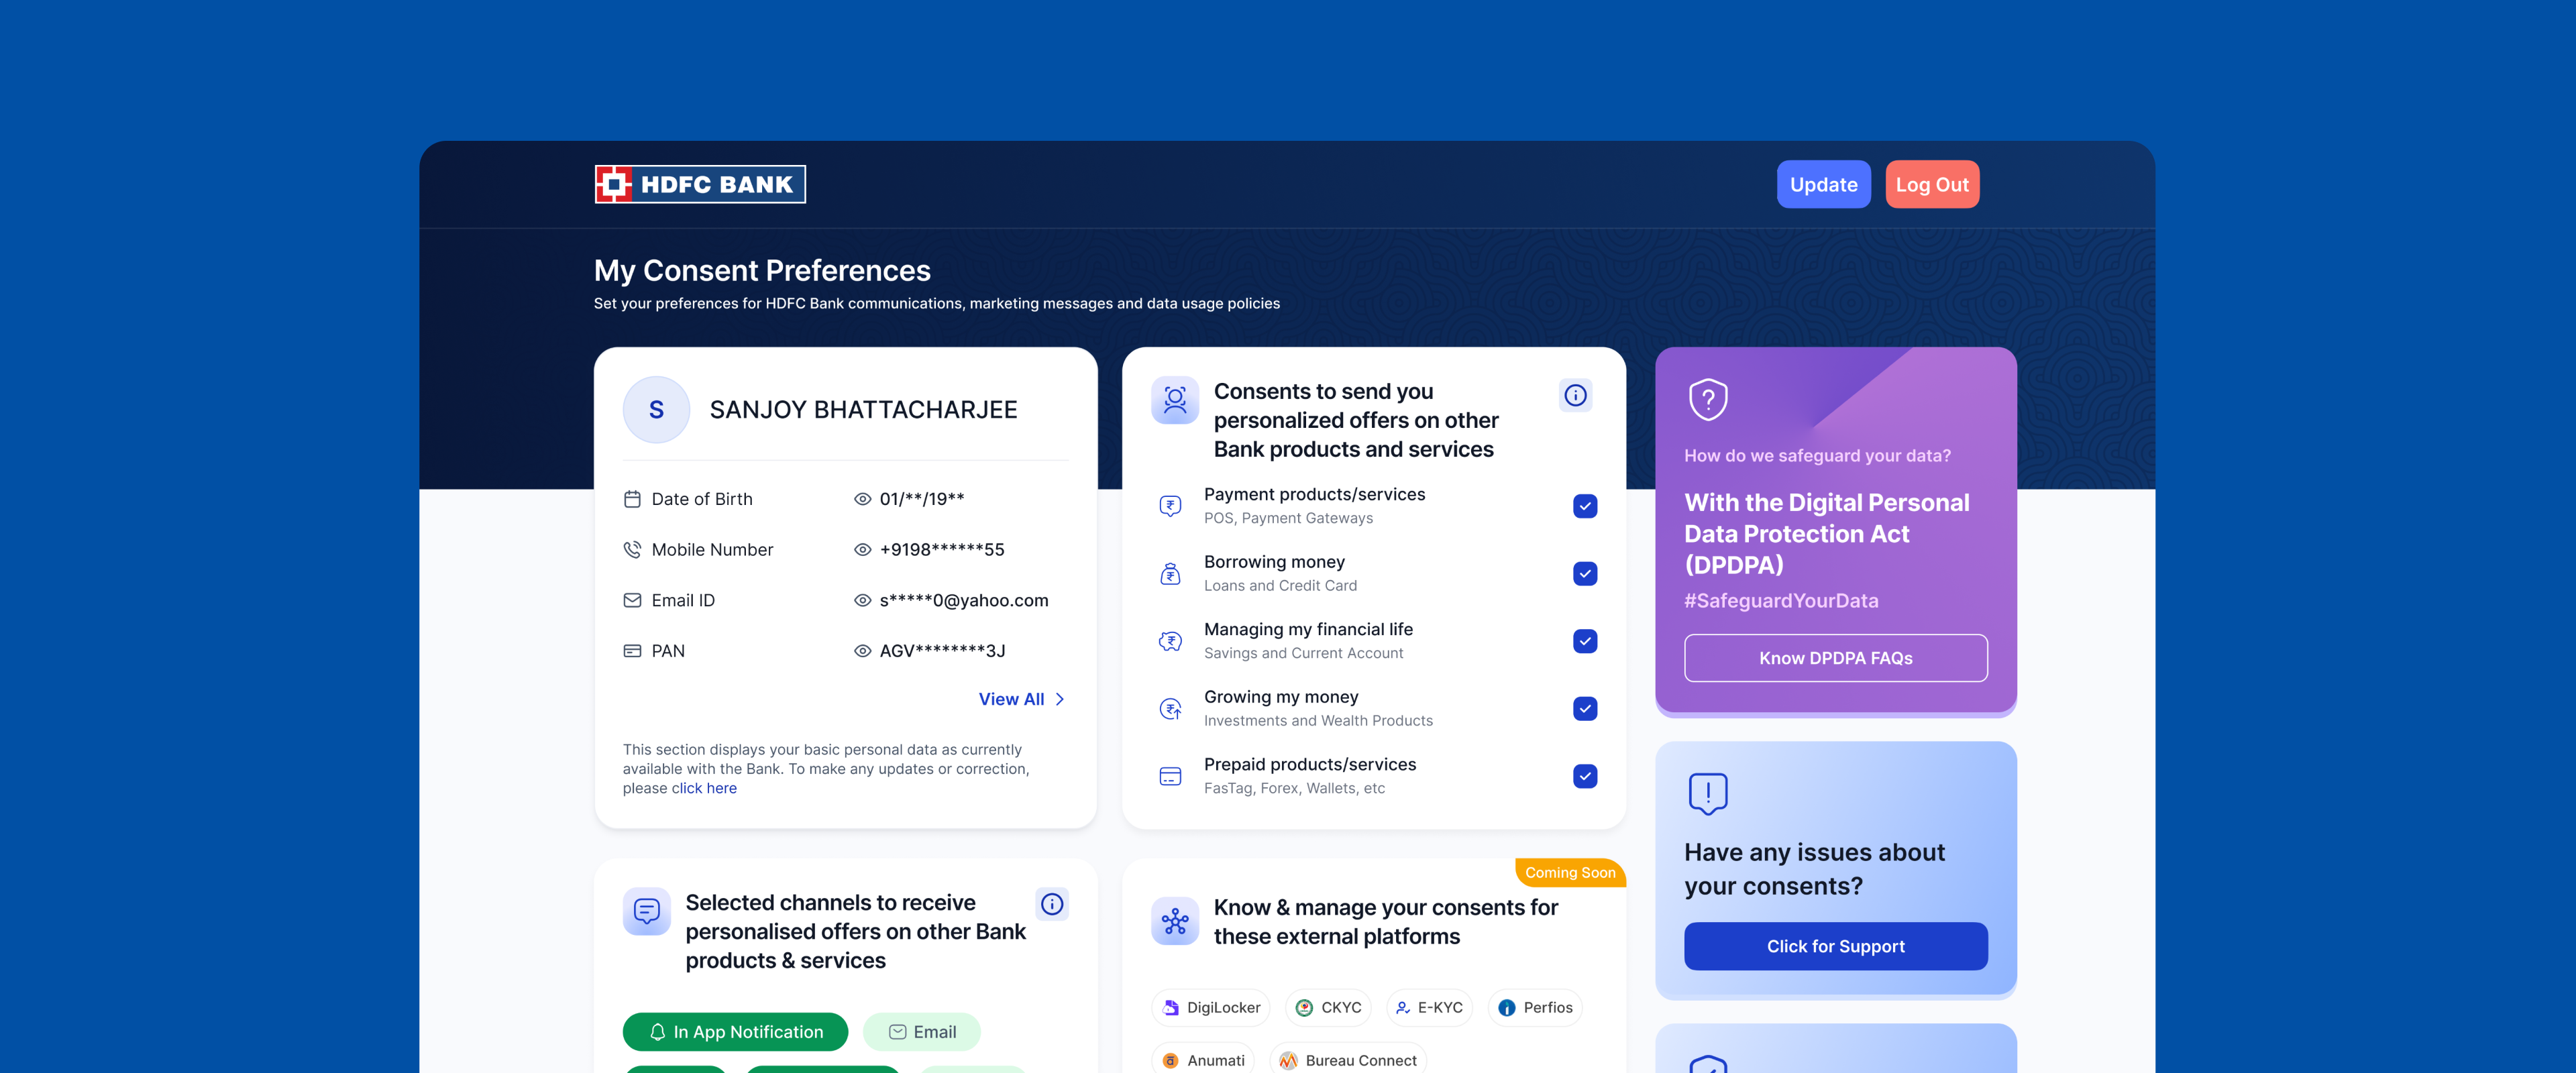
Task: Click the HDFC Bank logo
Action: pyautogui.click(x=700, y=184)
